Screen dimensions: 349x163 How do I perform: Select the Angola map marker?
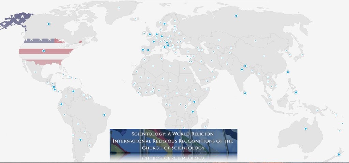point(170,116)
